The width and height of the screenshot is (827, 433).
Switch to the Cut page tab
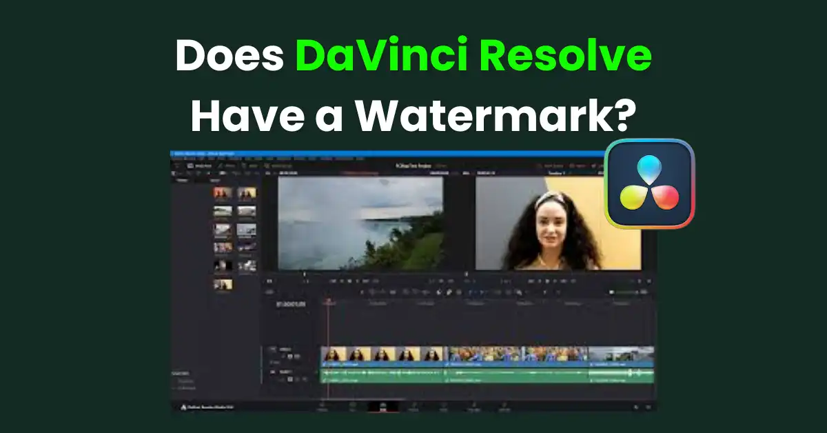pyautogui.click(x=352, y=407)
